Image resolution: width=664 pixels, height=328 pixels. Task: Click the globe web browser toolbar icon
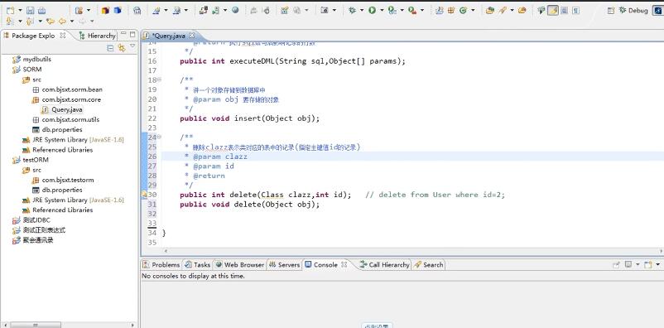[235, 10]
